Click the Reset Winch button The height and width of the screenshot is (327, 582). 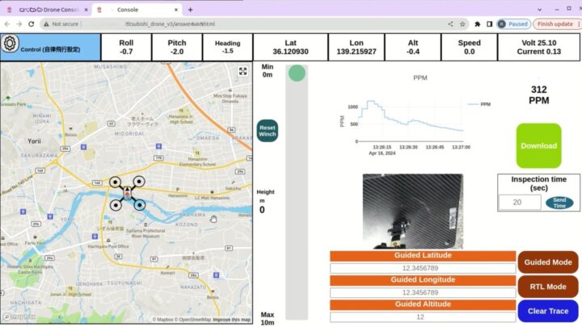point(268,131)
